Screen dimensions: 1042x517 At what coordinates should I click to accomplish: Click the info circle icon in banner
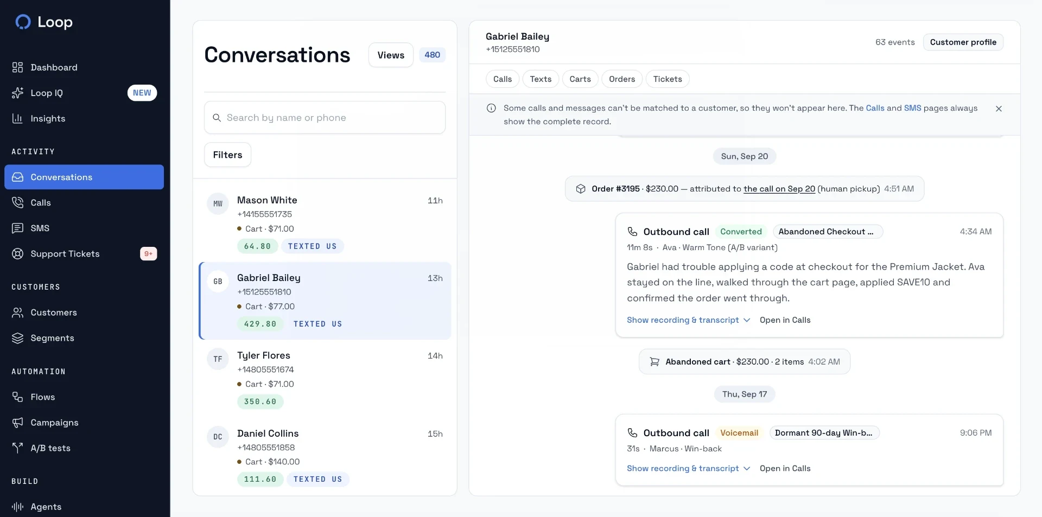pos(491,108)
